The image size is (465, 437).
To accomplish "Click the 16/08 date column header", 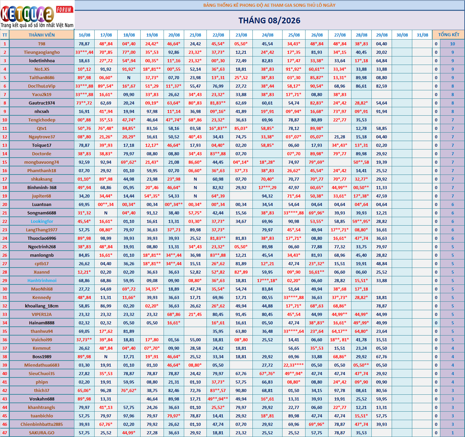I will 84,35.
